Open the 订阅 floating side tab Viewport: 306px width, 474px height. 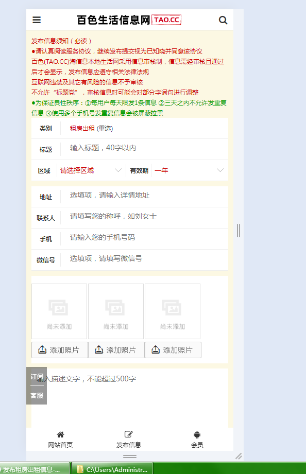pyautogui.click(x=37, y=377)
